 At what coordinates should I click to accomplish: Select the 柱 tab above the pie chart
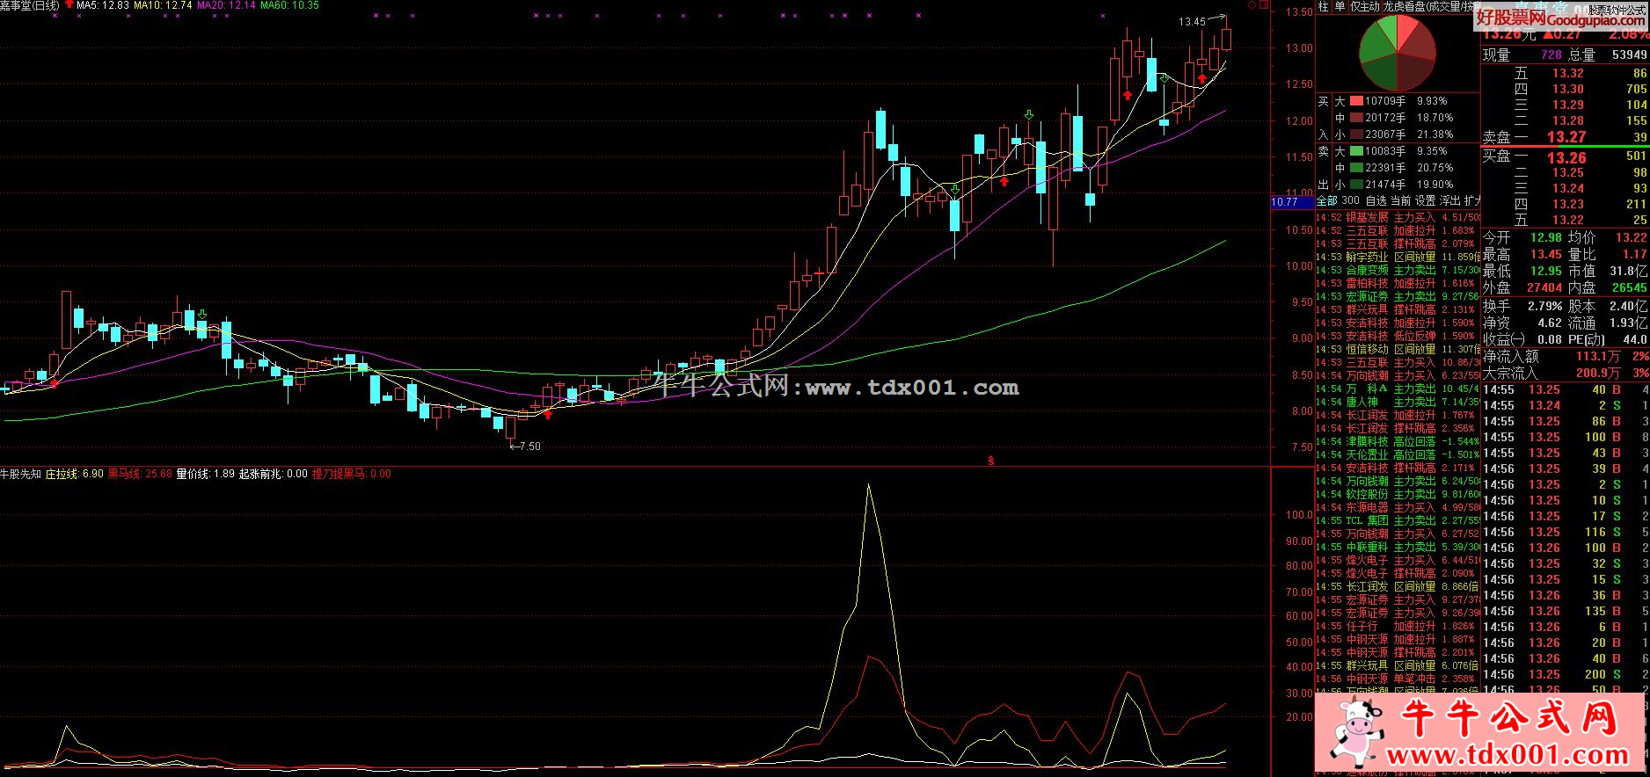point(1323,6)
